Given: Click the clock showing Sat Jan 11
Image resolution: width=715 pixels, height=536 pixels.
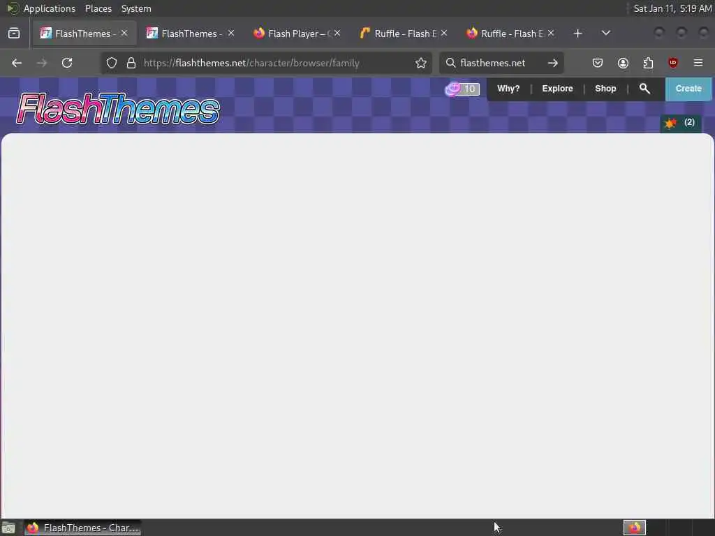Looking at the screenshot, I should 672,8.
